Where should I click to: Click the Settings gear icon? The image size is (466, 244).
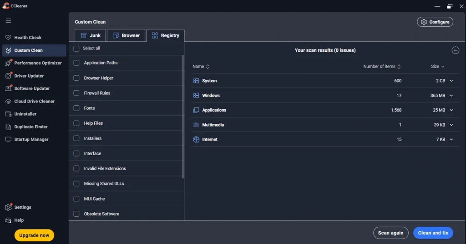[x=8, y=207]
